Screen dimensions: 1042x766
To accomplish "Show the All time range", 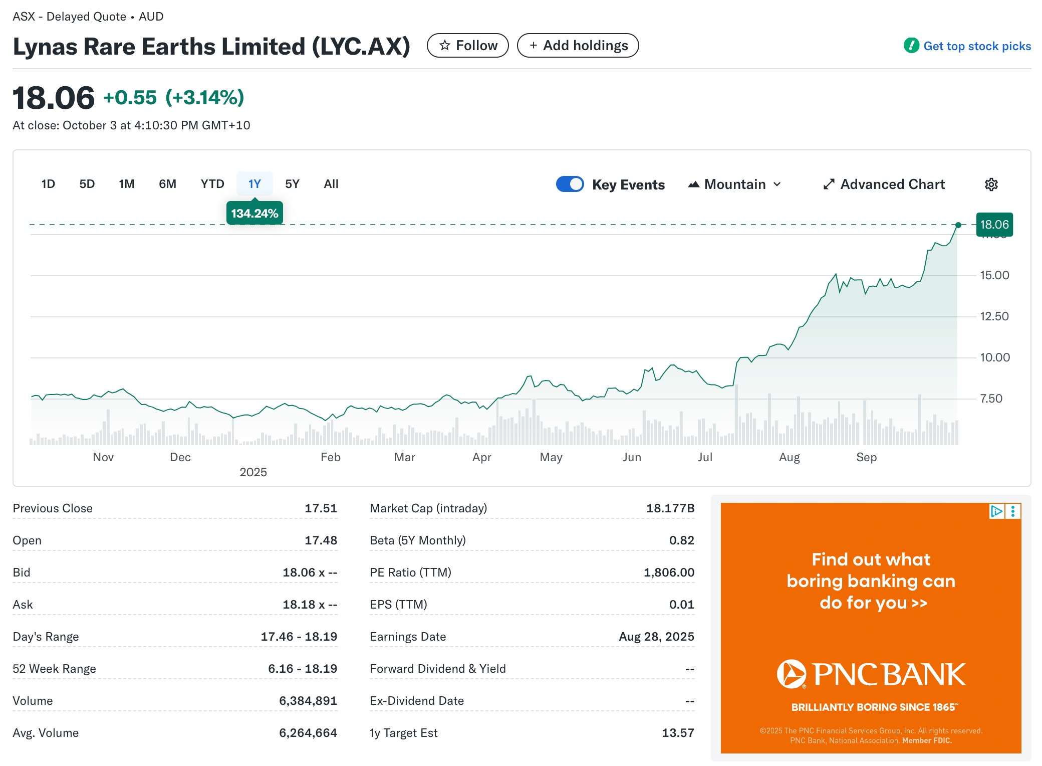I will 331,184.
